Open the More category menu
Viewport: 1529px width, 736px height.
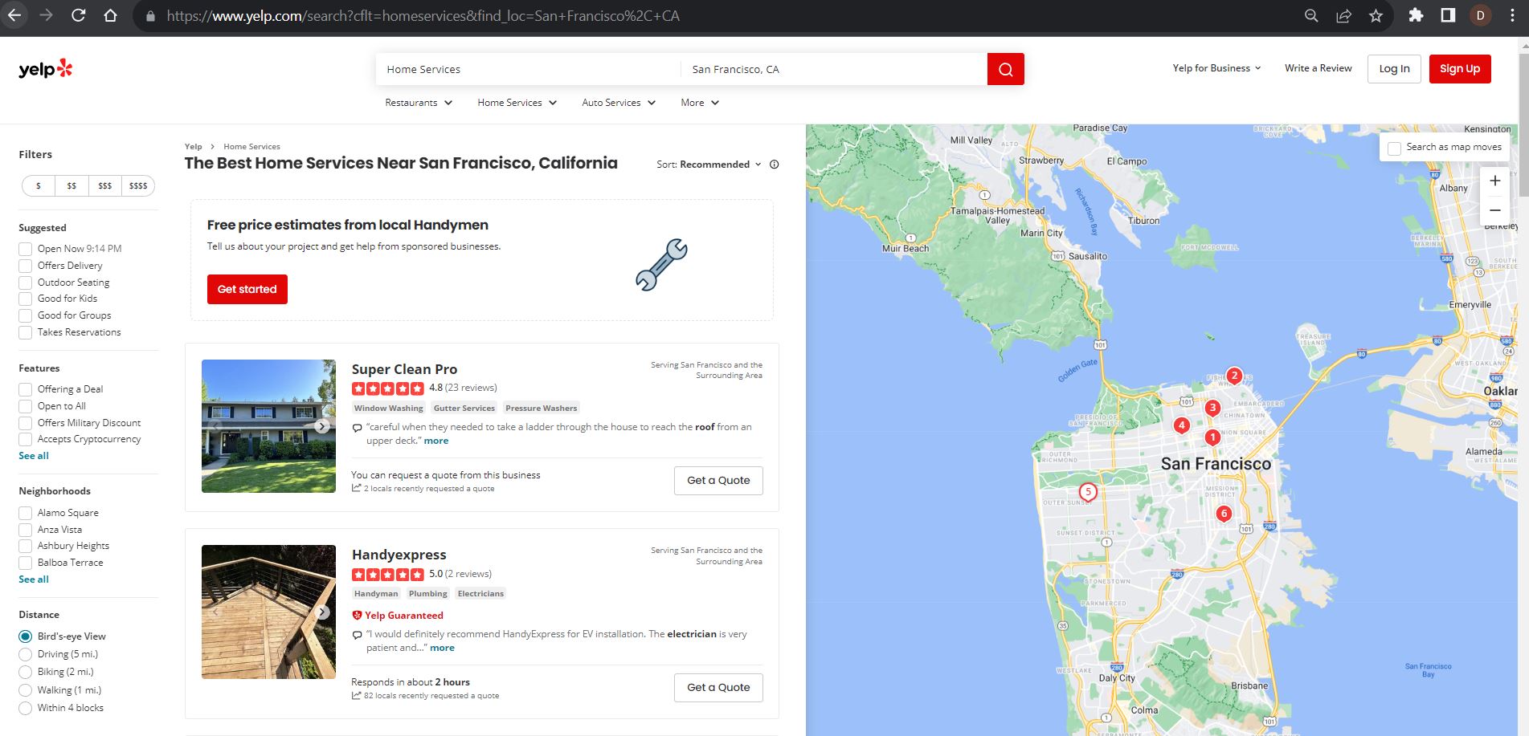(699, 103)
